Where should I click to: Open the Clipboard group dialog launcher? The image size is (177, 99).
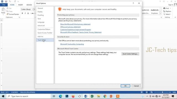pos(19,17)
